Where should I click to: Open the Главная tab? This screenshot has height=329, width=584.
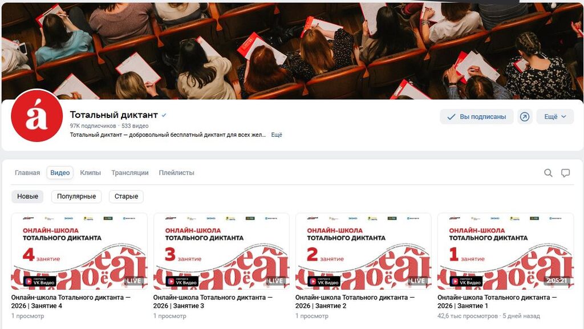point(27,173)
